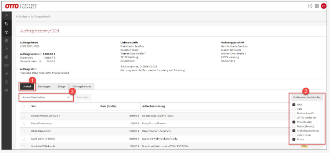
Task: Open the help question mark icon
Action: click(310, 6)
